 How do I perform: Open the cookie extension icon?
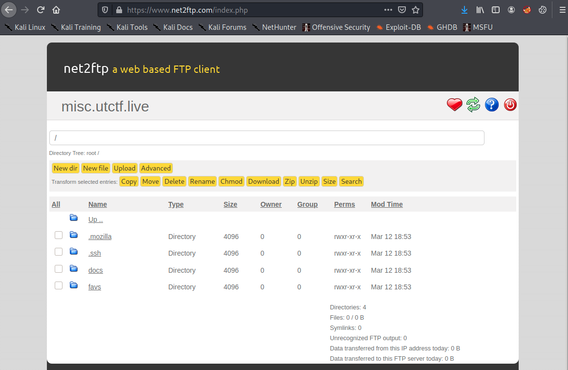(542, 10)
